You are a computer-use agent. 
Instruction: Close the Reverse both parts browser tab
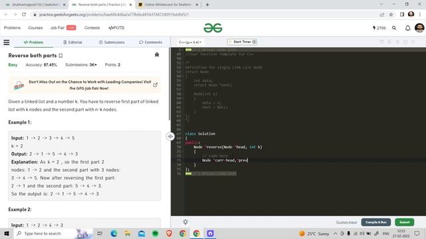(130, 5)
